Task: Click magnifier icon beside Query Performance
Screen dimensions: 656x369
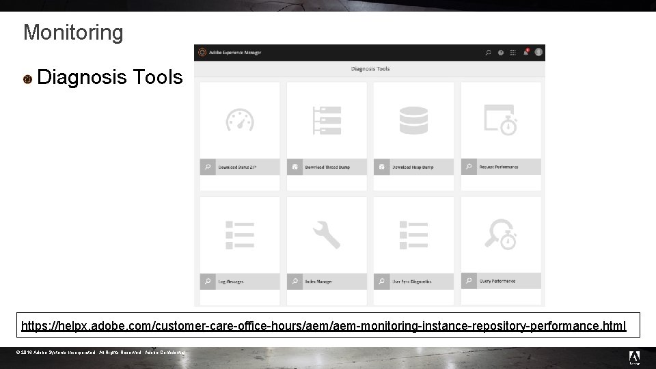Action: [x=469, y=281]
